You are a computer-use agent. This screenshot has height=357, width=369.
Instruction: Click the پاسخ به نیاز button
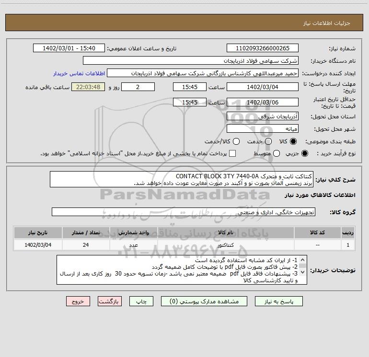[278, 301]
